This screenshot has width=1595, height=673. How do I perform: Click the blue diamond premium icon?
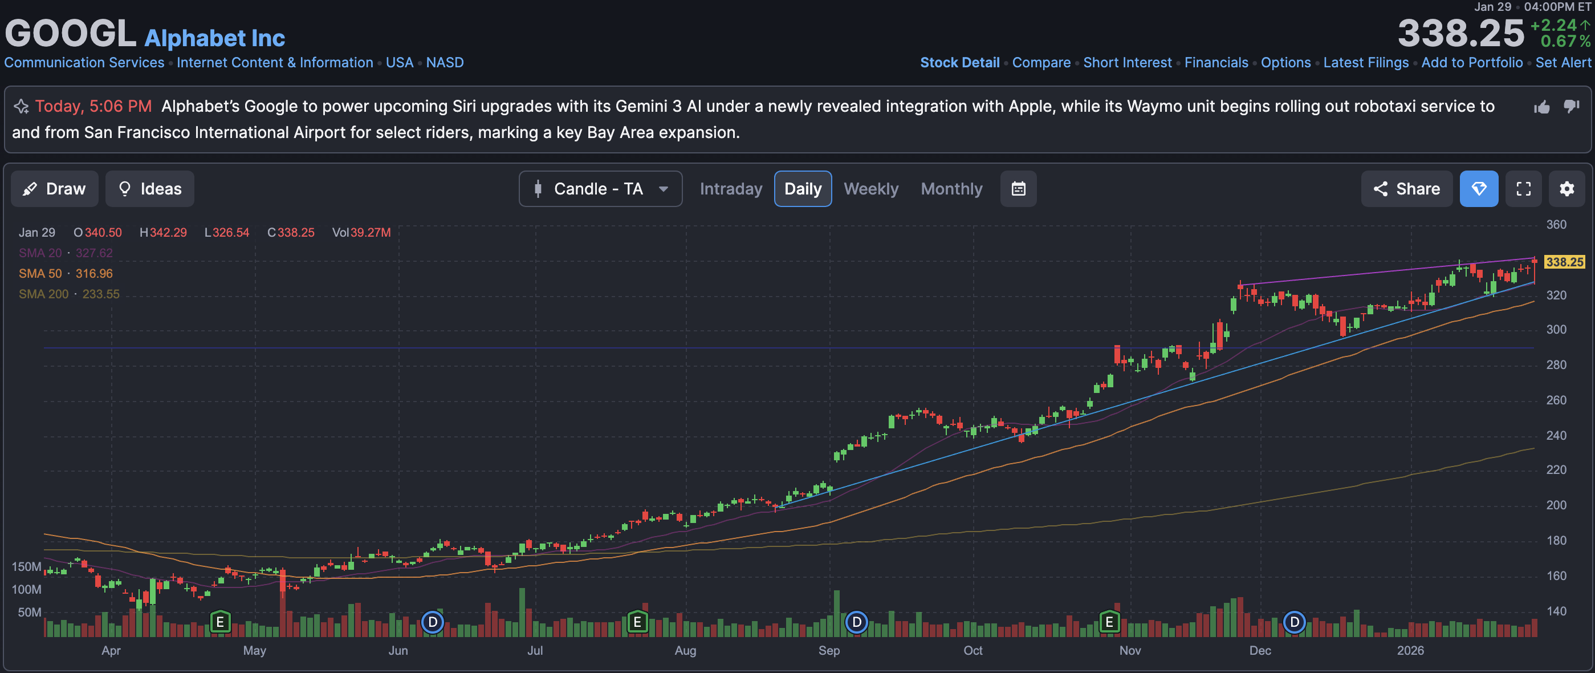coord(1479,189)
